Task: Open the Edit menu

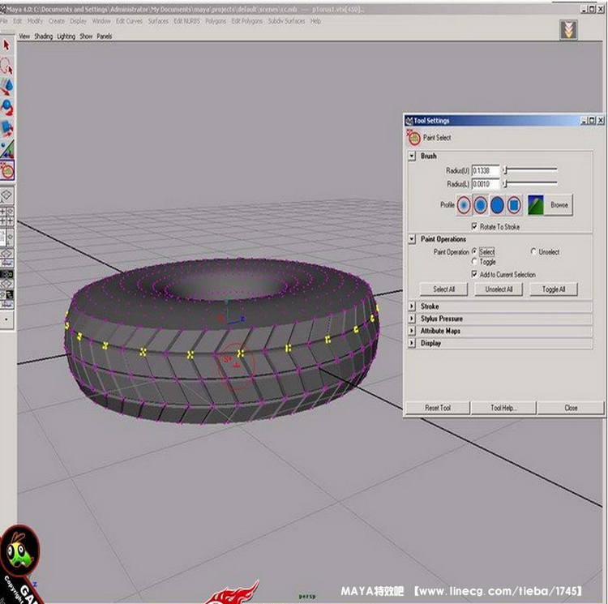Action: click(18, 21)
